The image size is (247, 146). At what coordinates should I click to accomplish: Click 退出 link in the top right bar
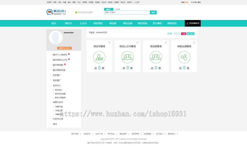pyautogui.click(x=199, y=2)
